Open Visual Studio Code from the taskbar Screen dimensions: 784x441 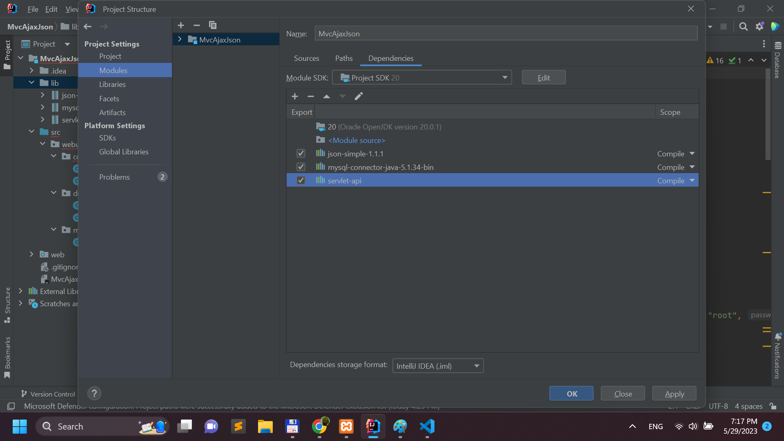click(x=427, y=427)
